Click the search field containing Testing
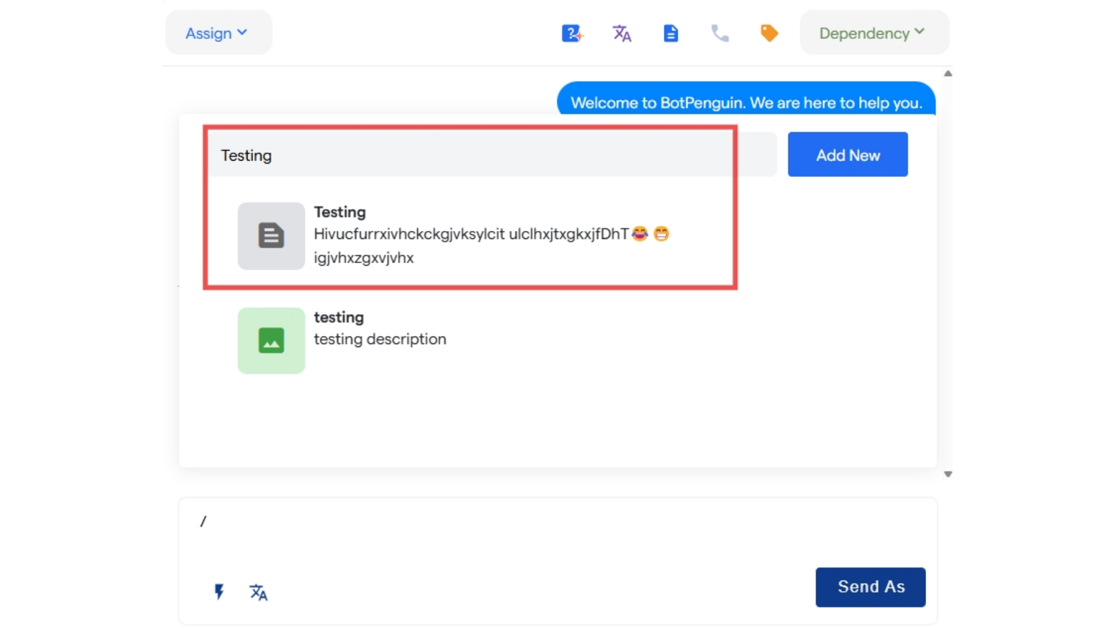The image size is (1115, 630). [x=492, y=154]
